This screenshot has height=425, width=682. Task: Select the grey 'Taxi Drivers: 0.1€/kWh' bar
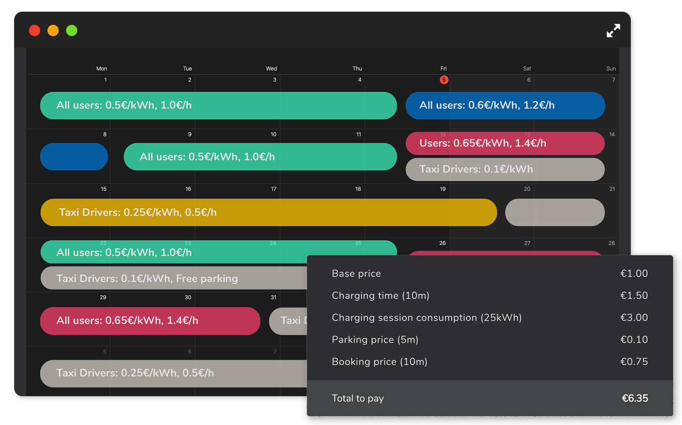tap(505, 170)
